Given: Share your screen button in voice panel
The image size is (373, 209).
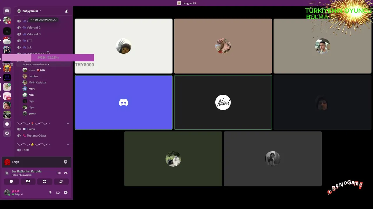Looking at the screenshot, I should [x=28, y=181].
